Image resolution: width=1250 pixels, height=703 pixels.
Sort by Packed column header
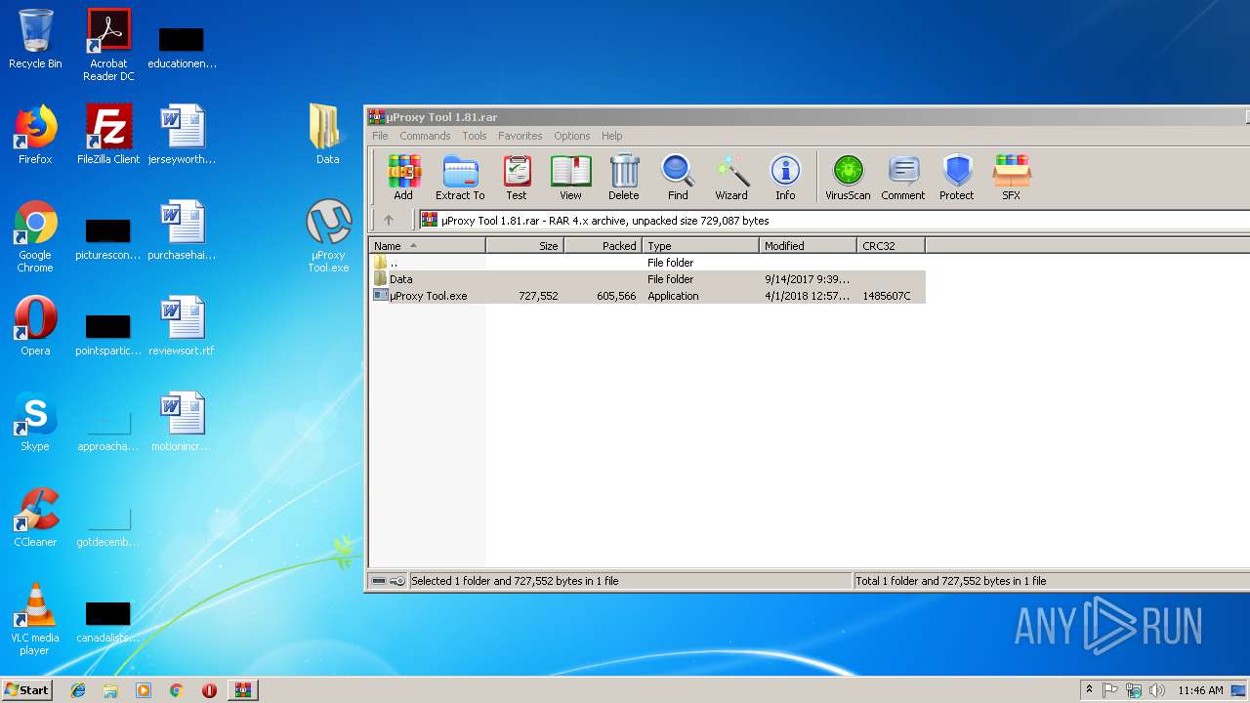point(604,246)
